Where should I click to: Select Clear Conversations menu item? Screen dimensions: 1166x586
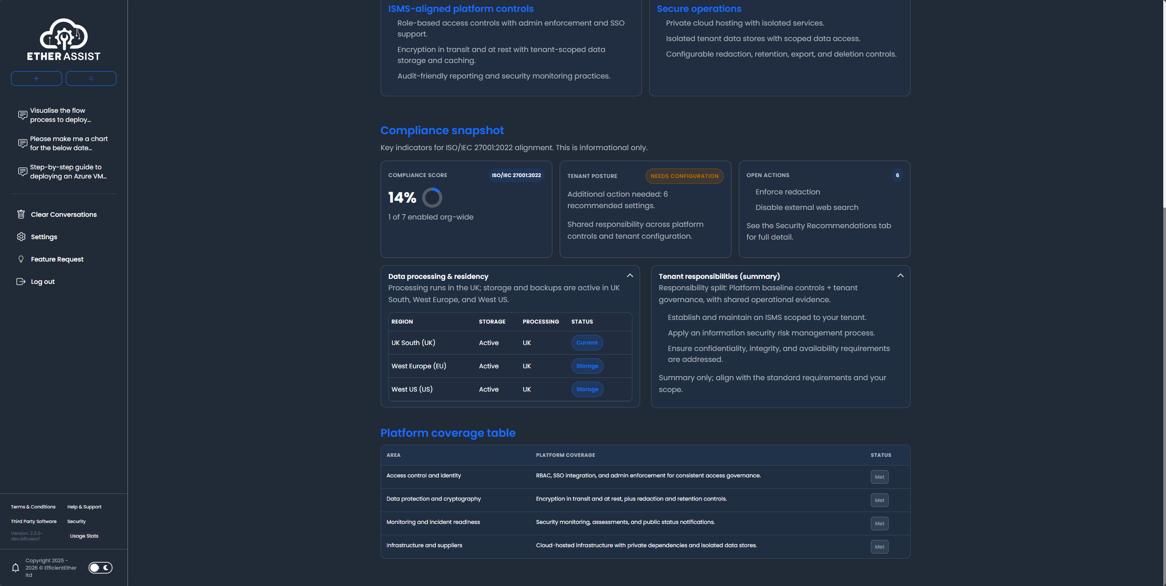pyautogui.click(x=64, y=215)
